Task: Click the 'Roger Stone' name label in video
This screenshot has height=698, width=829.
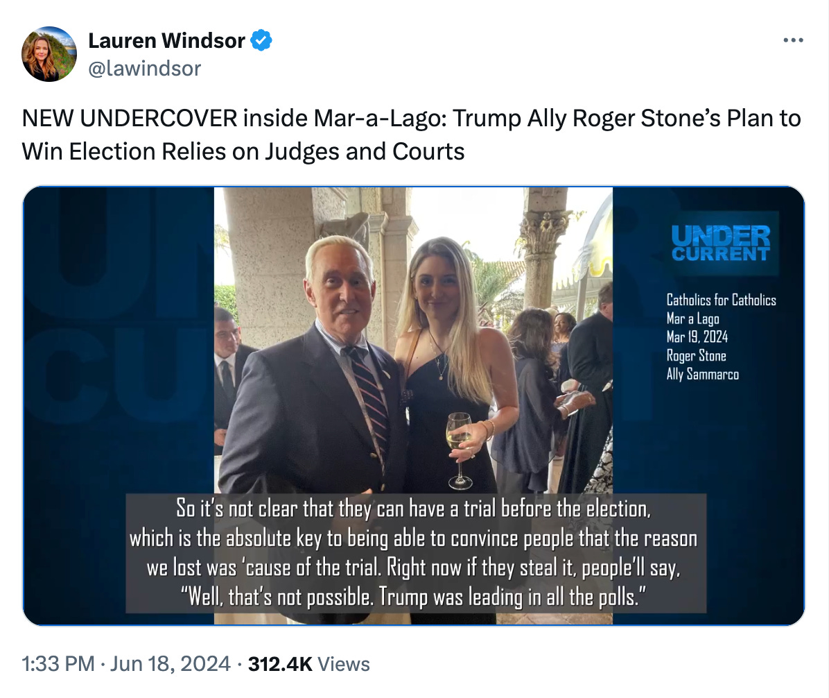Action: coord(697,356)
